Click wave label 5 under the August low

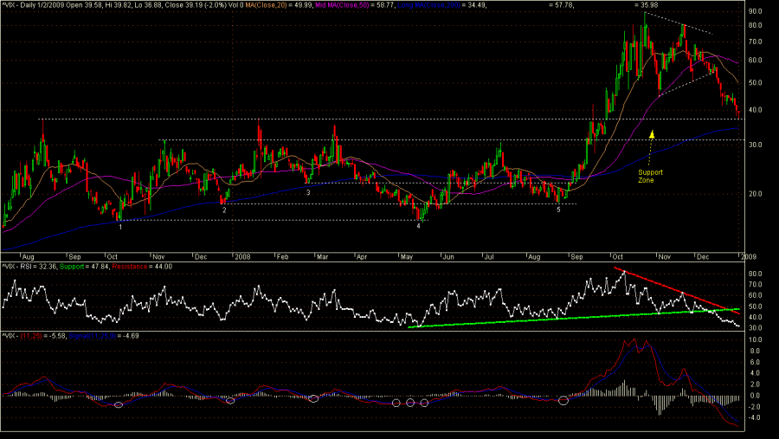coord(558,210)
